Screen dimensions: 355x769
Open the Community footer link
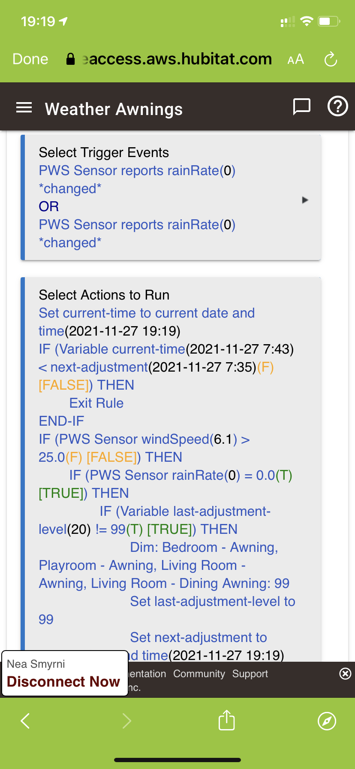pyautogui.click(x=199, y=674)
